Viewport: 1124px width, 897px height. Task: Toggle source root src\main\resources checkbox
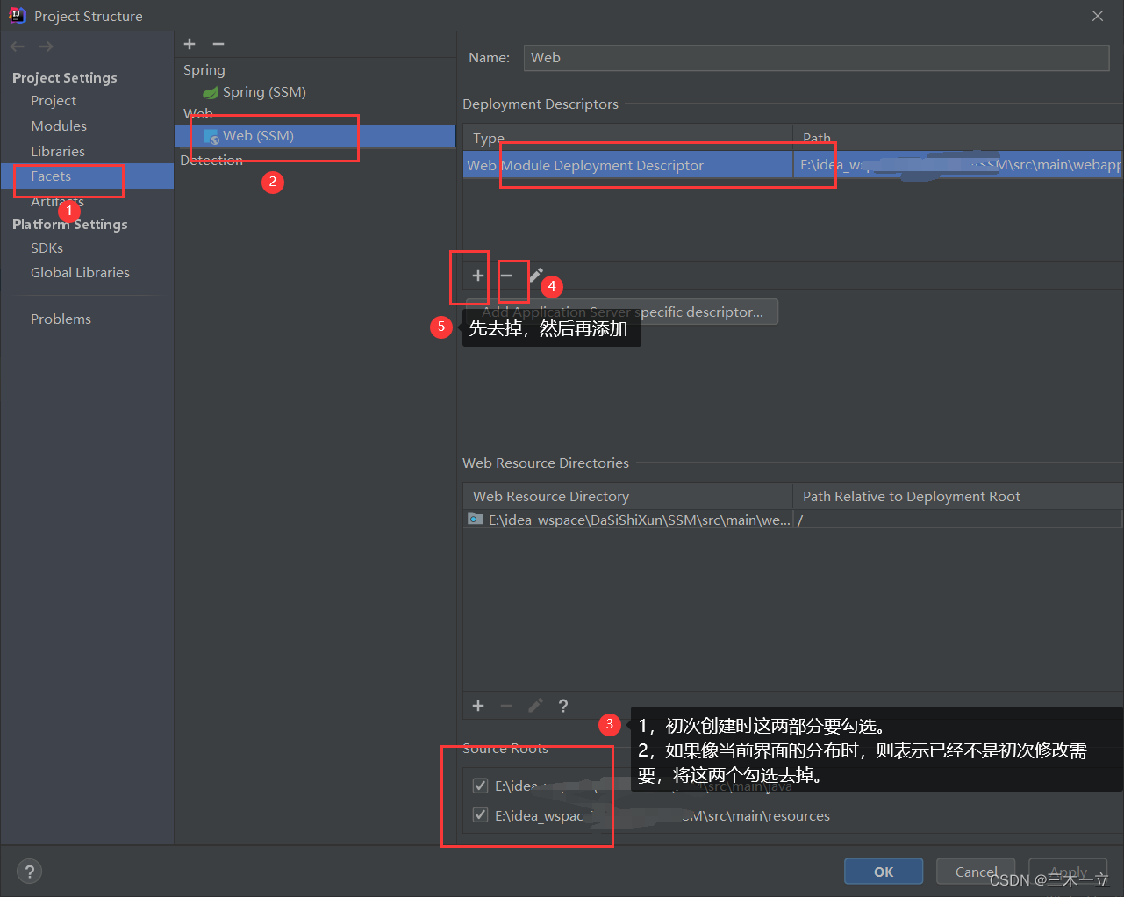[480, 815]
